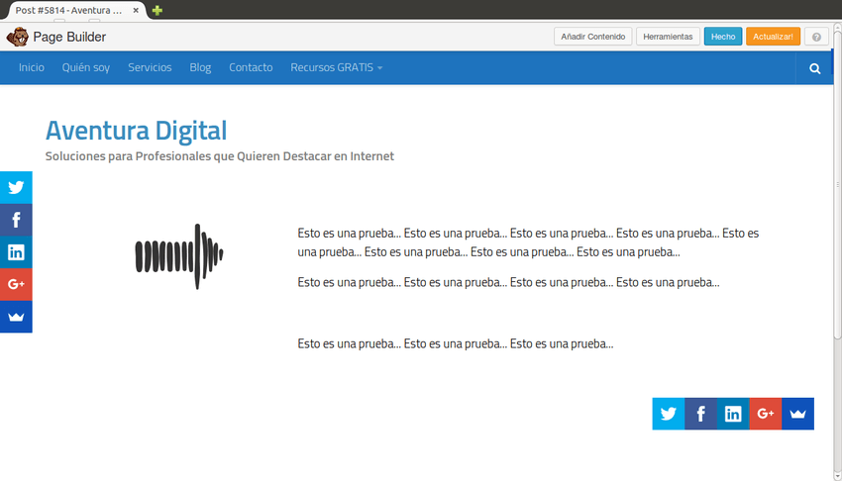The height and width of the screenshot is (481, 842).
Task: Click the Facebook icon in bottom share bar
Action: [700, 414]
